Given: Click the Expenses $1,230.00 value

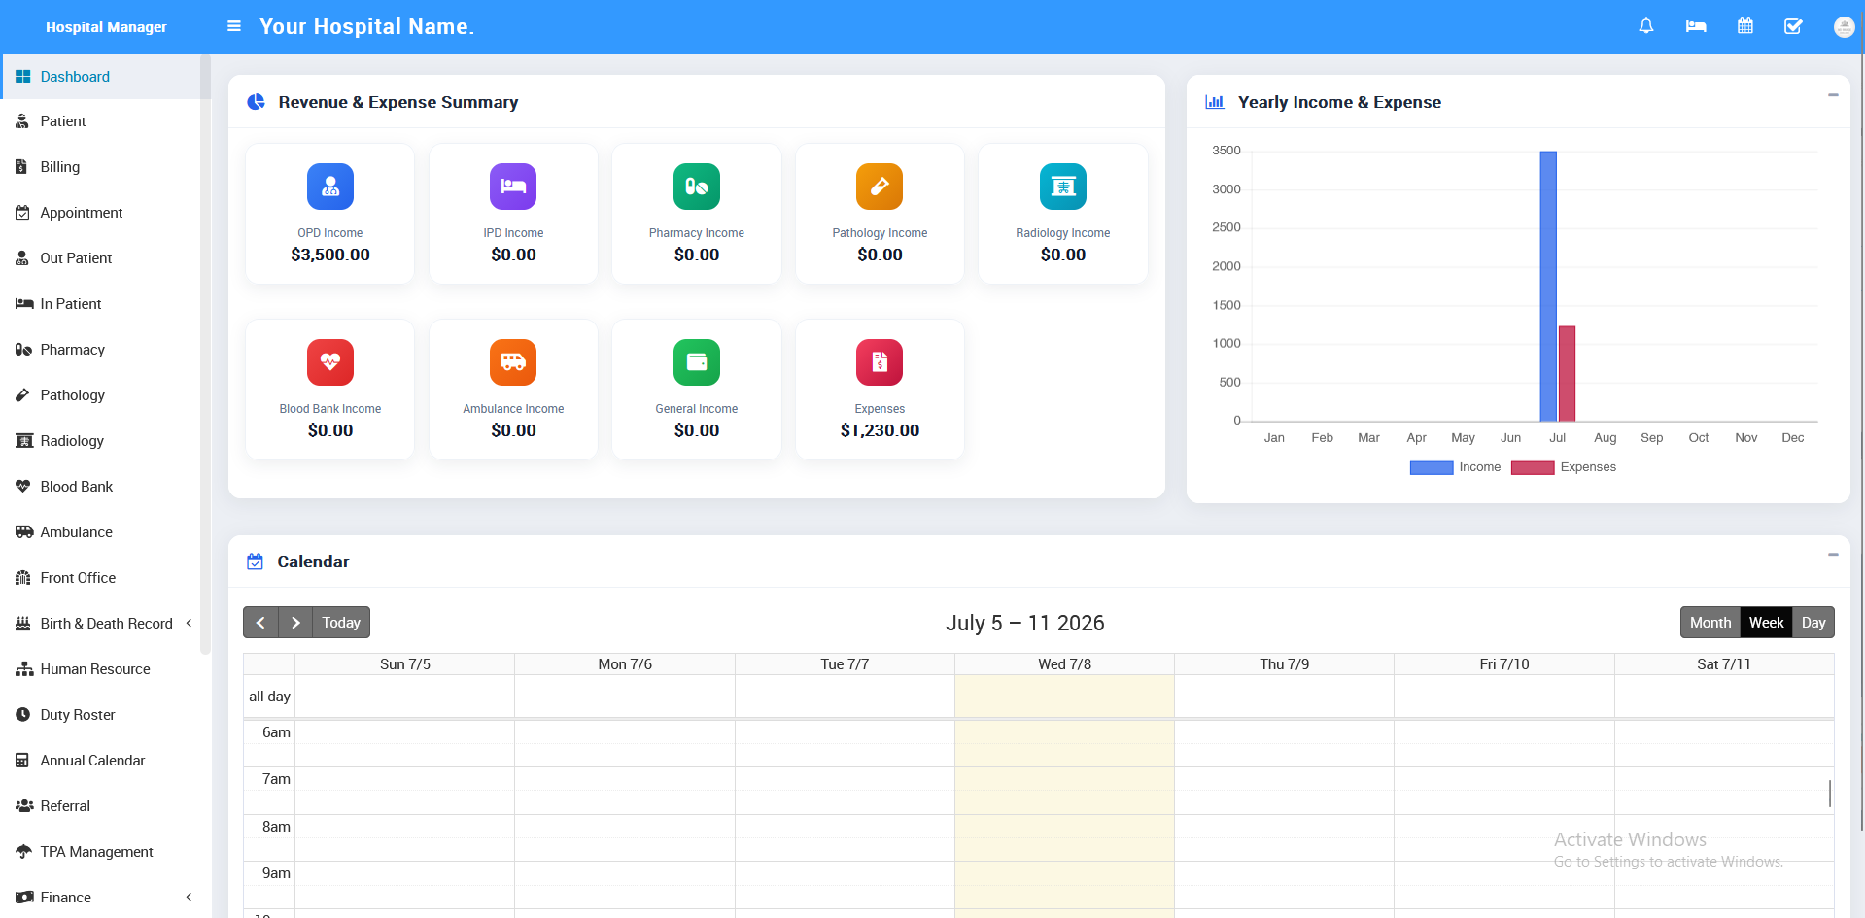Looking at the screenshot, I should click(880, 430).
